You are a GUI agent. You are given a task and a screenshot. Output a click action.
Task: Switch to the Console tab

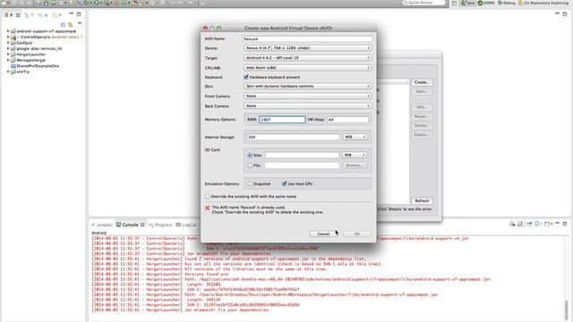click(x=130, y=225)
